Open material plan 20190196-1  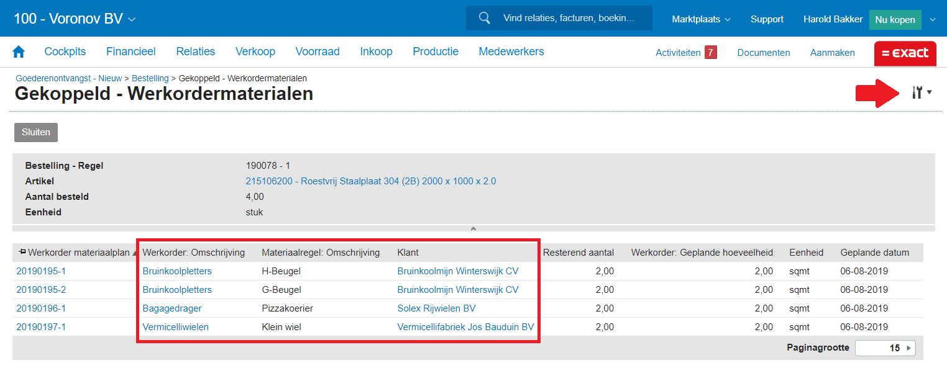41,308
